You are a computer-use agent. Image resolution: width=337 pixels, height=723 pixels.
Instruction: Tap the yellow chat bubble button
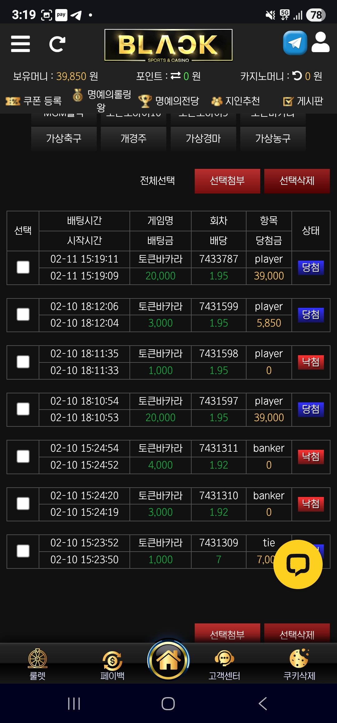click(x=298, y=564)
